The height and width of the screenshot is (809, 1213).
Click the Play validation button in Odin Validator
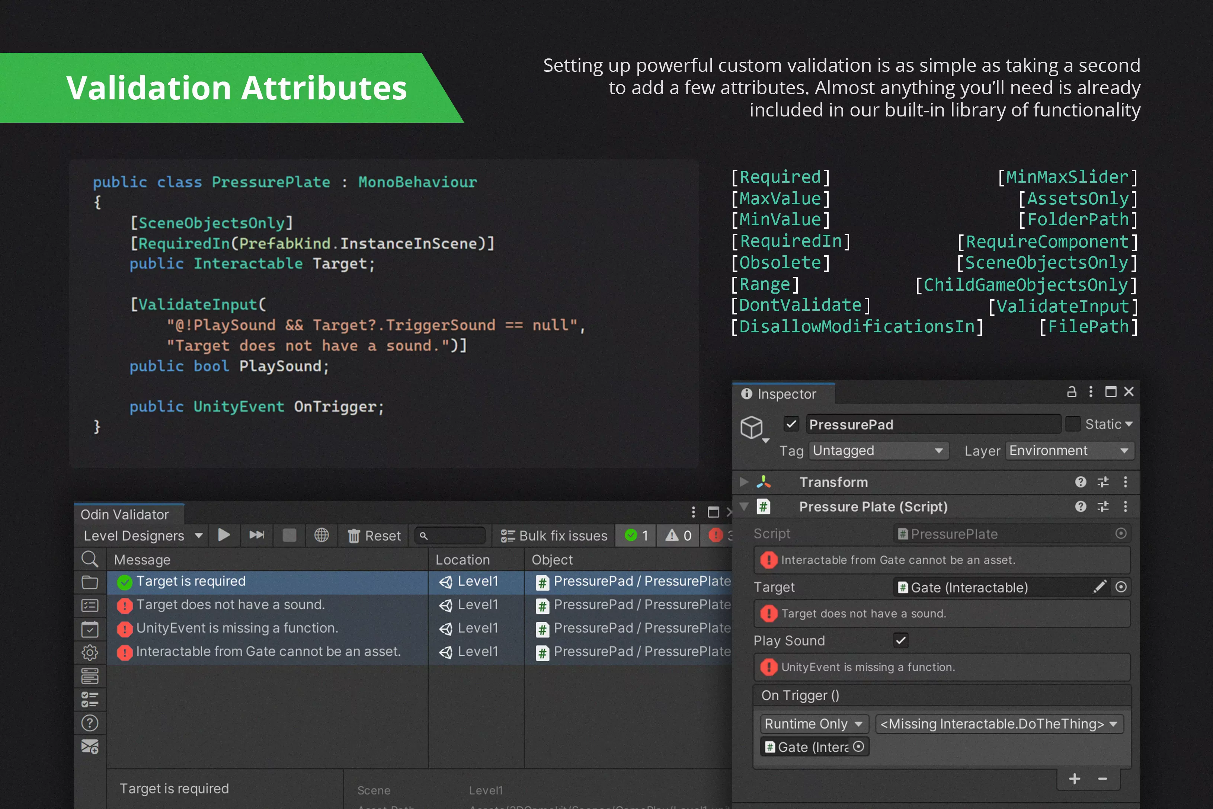(x=224, y=535)
